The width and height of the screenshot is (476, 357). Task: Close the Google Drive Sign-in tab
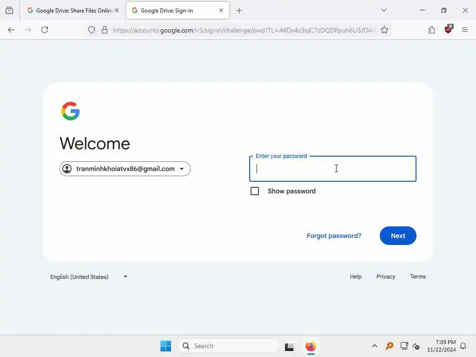tap(221, 10)
